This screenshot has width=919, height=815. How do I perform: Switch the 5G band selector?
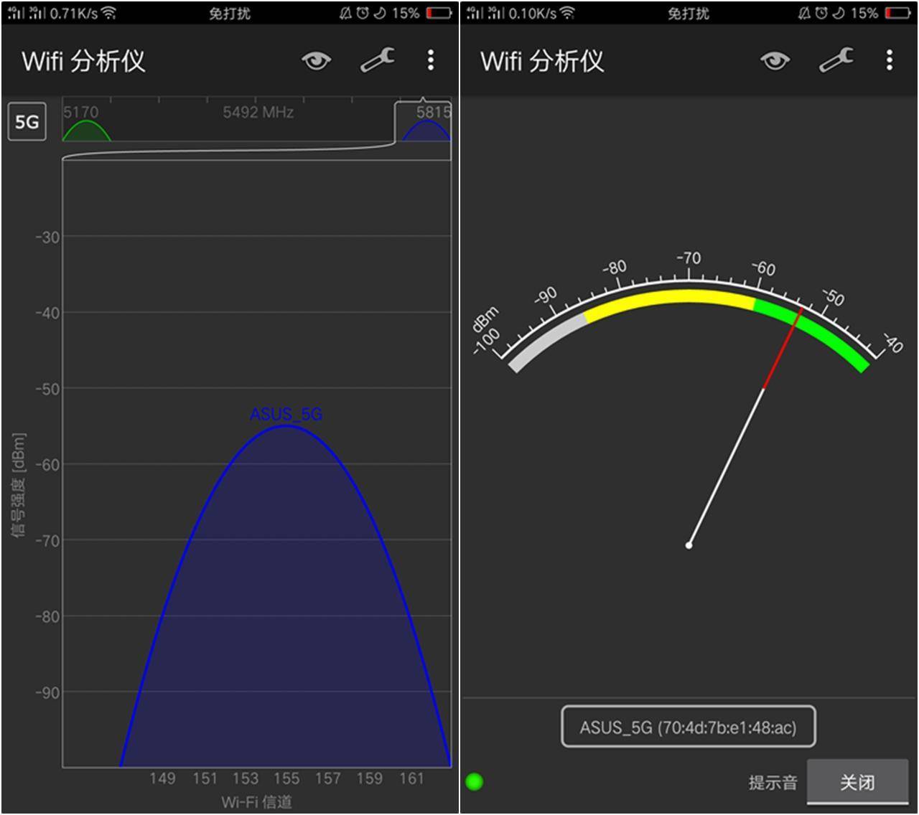click(27, 122)
